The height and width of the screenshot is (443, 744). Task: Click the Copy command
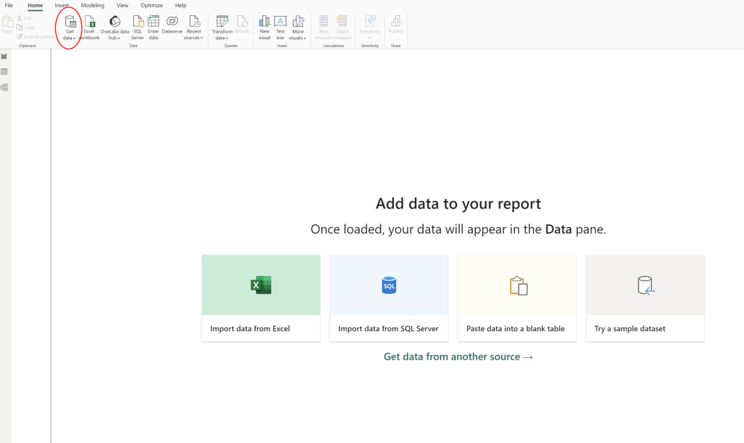(x=26, y=28)
